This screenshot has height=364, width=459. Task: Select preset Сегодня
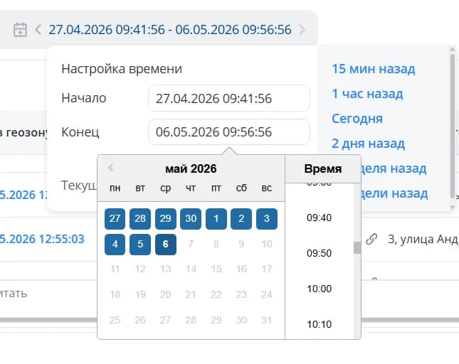click(357, 119)
